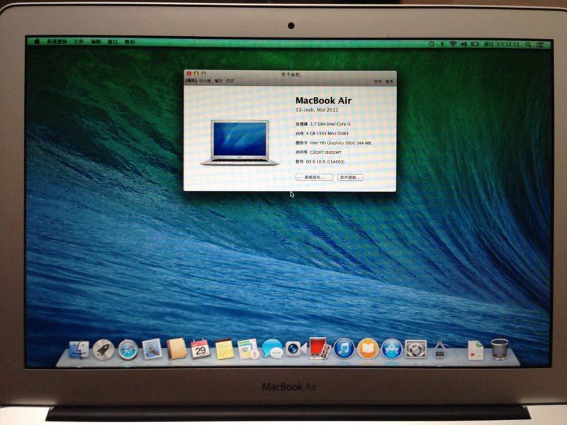This screenshot has height=425, width=567.
Task: Open the 窗口 menu
Action: coord(113,42)
